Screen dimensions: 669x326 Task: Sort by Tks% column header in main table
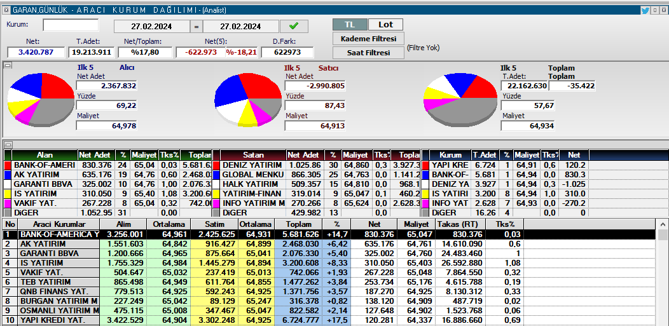[x=505, y=224]
